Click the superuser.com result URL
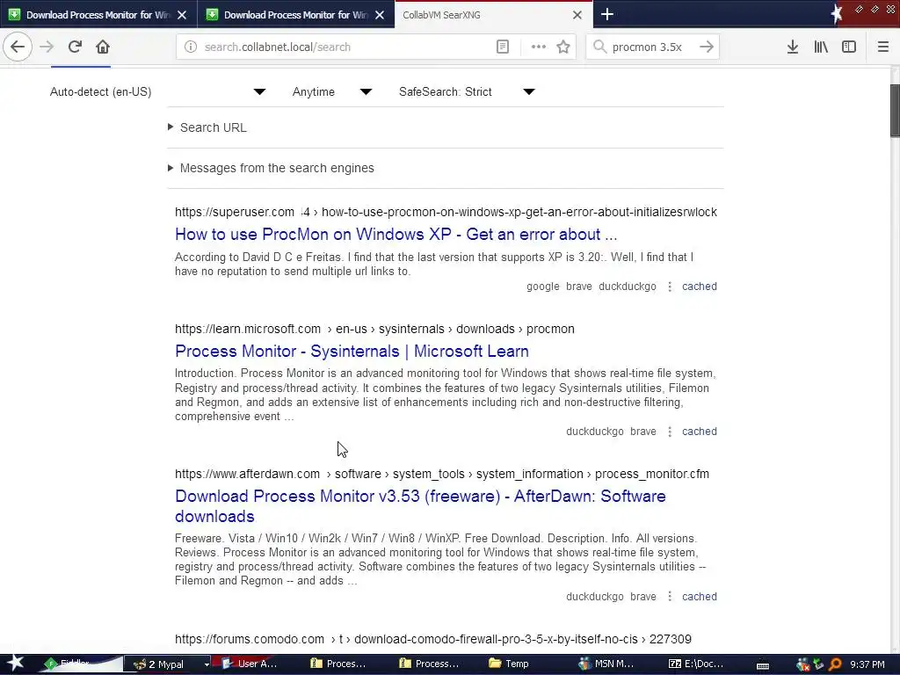The width and height of the screenshot is (900, 675). coord(446,213)
